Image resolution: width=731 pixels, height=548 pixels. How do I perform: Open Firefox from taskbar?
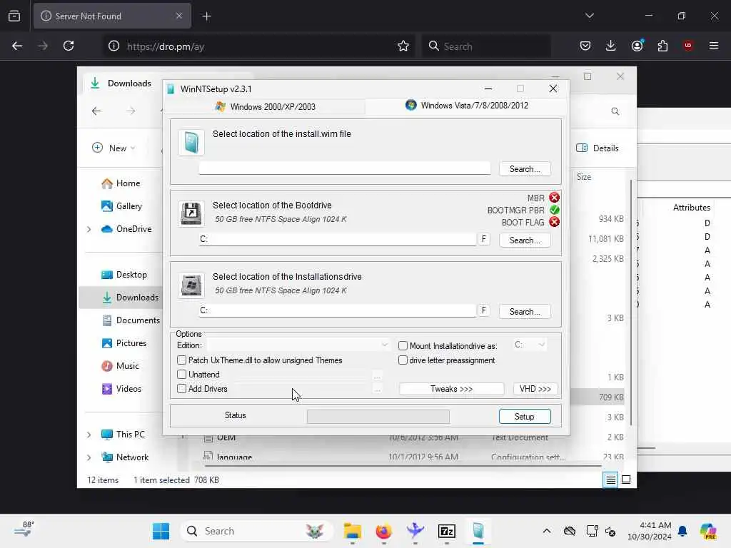383,531
